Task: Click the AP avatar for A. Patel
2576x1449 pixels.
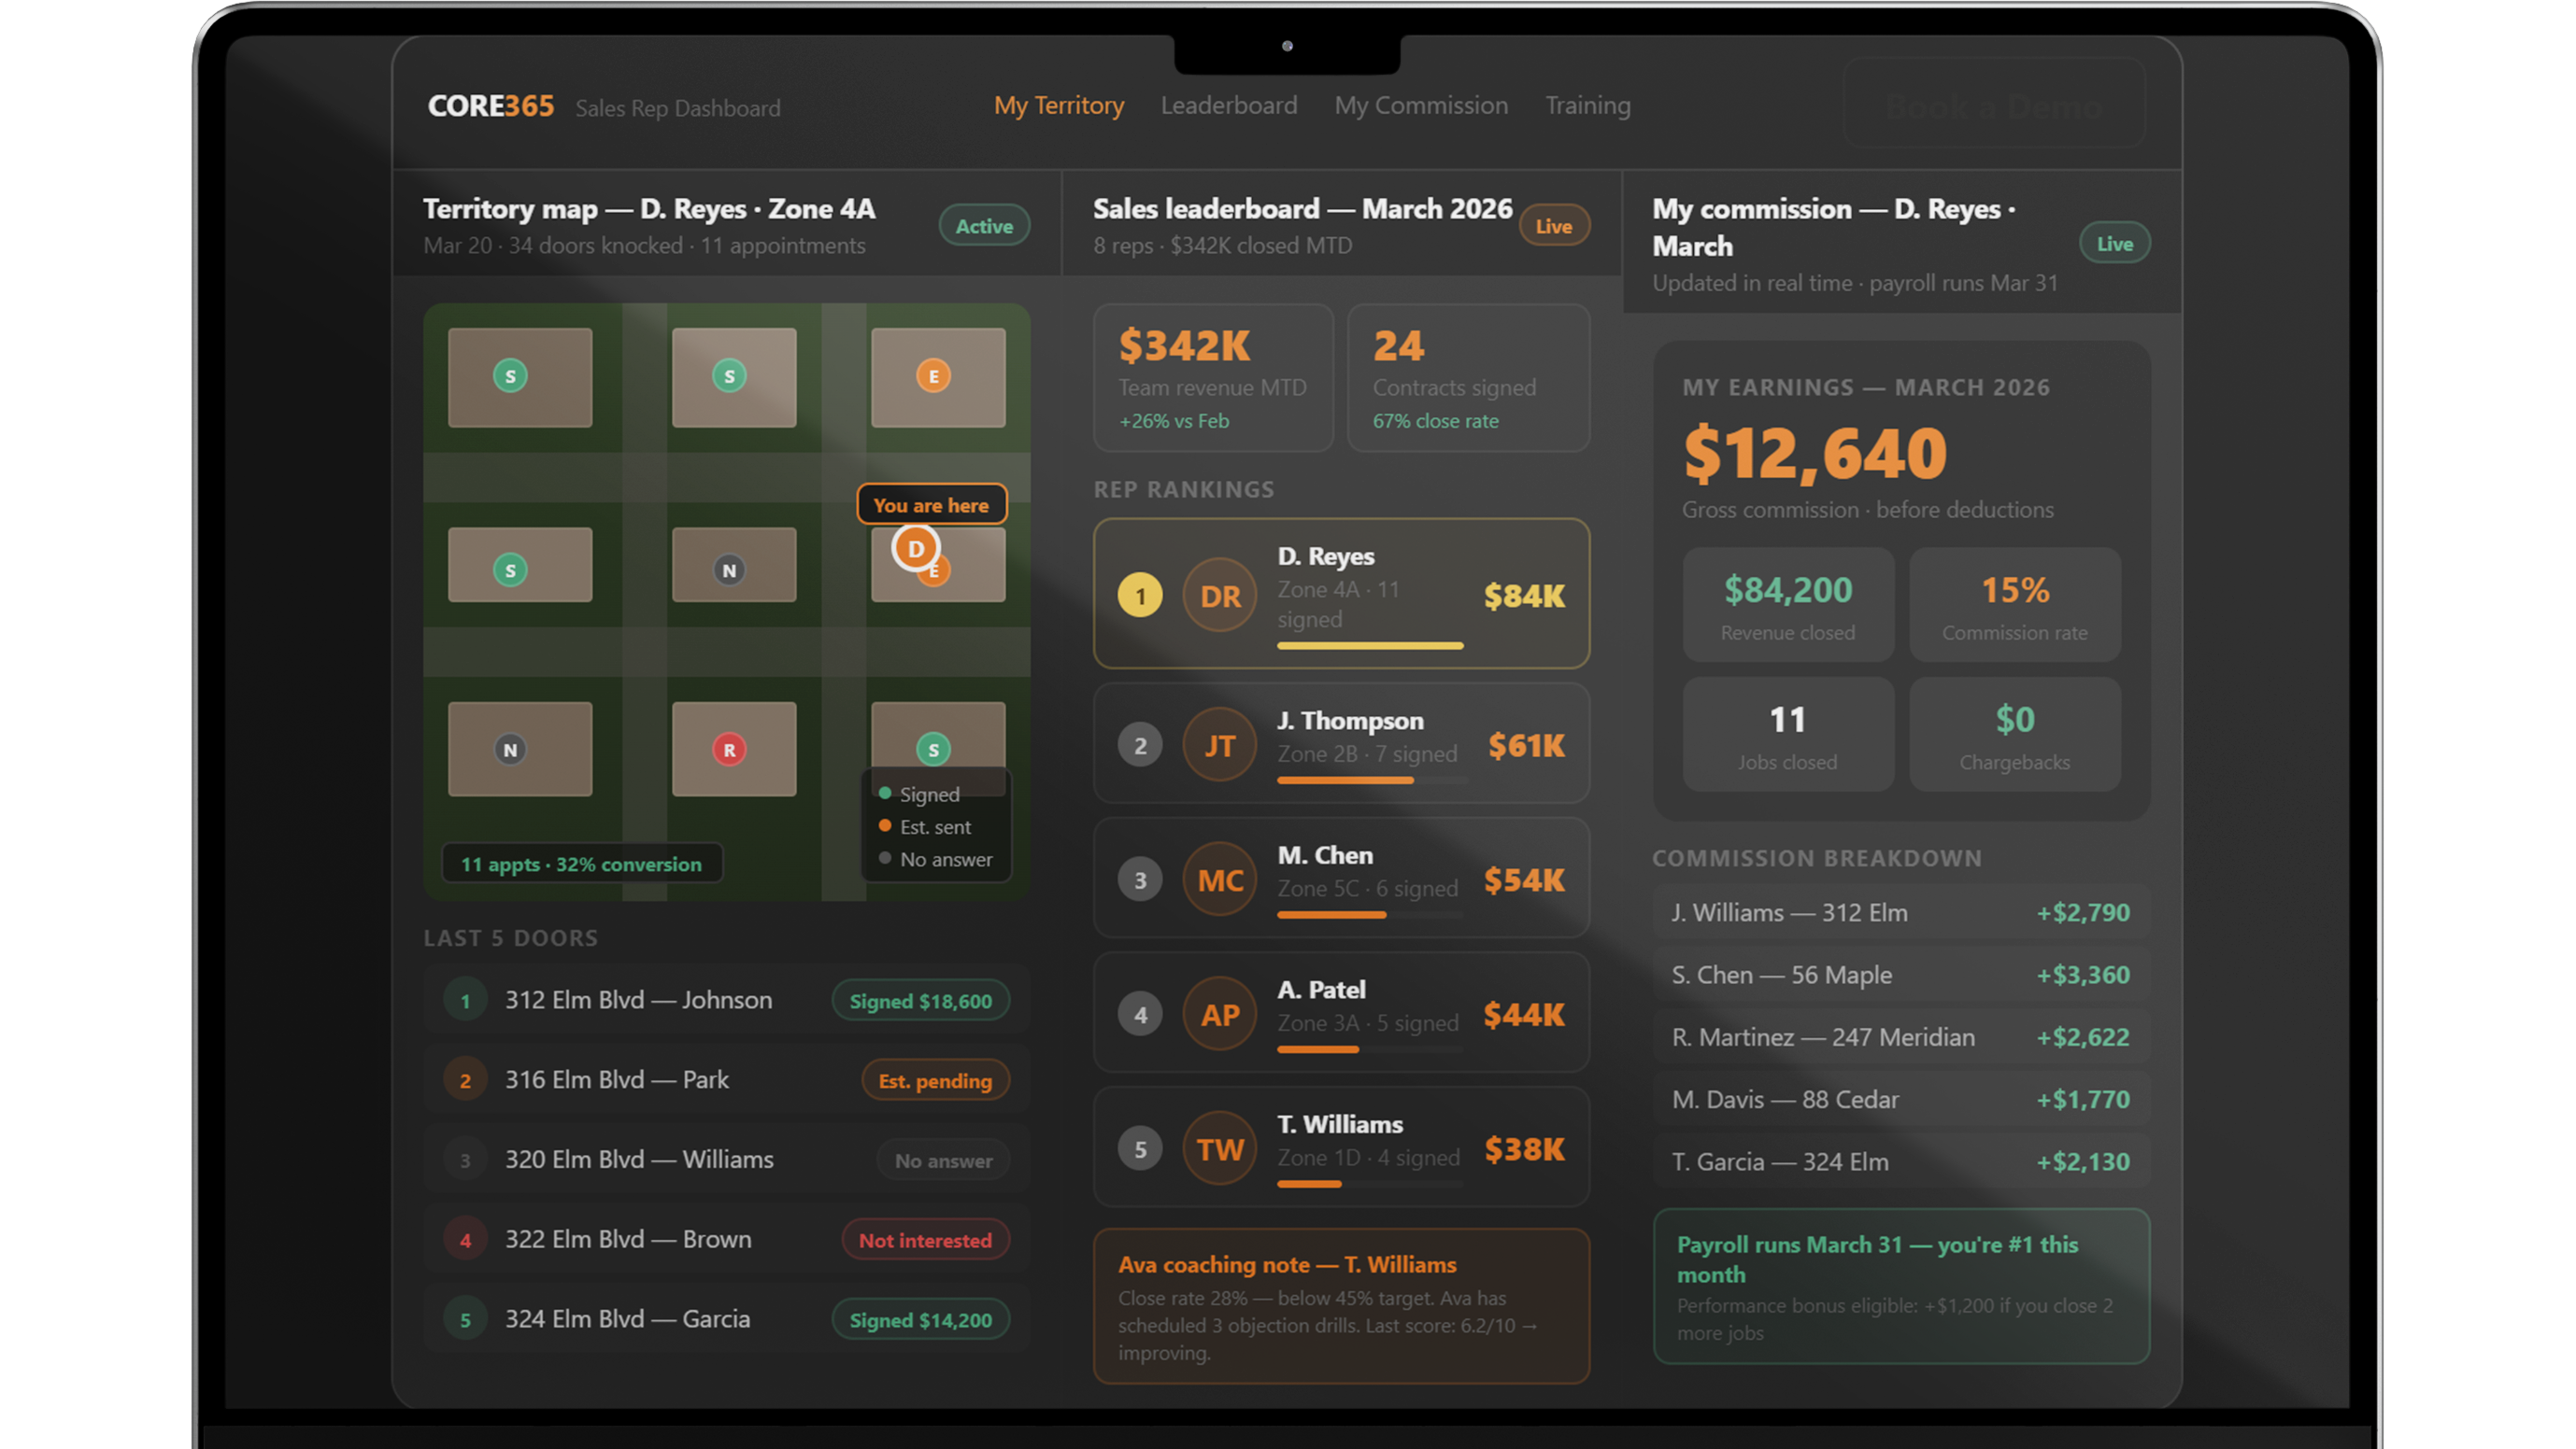Action: (x=1219, y=1015)
